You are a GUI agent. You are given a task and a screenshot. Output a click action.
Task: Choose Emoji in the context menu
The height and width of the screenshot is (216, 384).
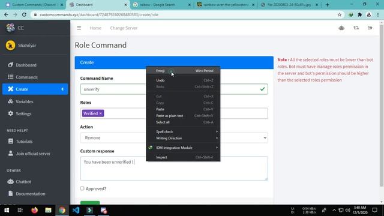(183, 71)
